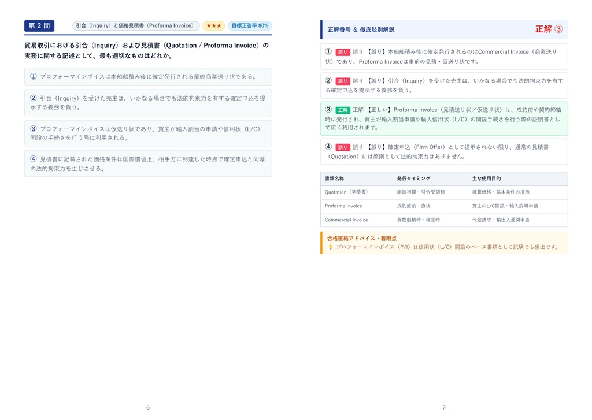
Task: Click the 概算価格・基本条件の提示 cell
Action: [501, 192]
